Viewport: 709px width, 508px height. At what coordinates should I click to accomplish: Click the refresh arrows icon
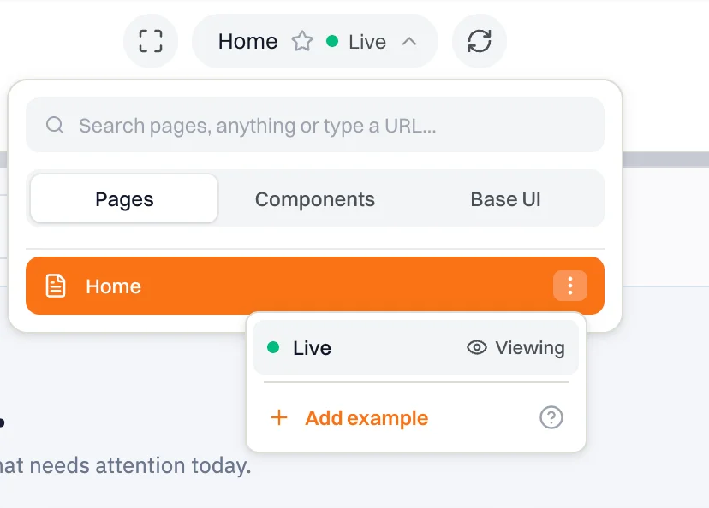(x=480, y=41)
